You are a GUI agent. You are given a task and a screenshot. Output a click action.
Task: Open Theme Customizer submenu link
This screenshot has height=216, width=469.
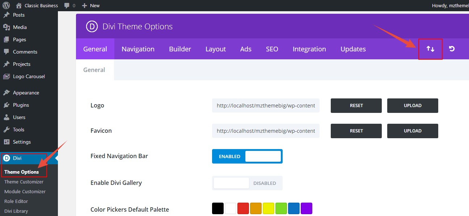pyautogui.click(x=24, y=182)
